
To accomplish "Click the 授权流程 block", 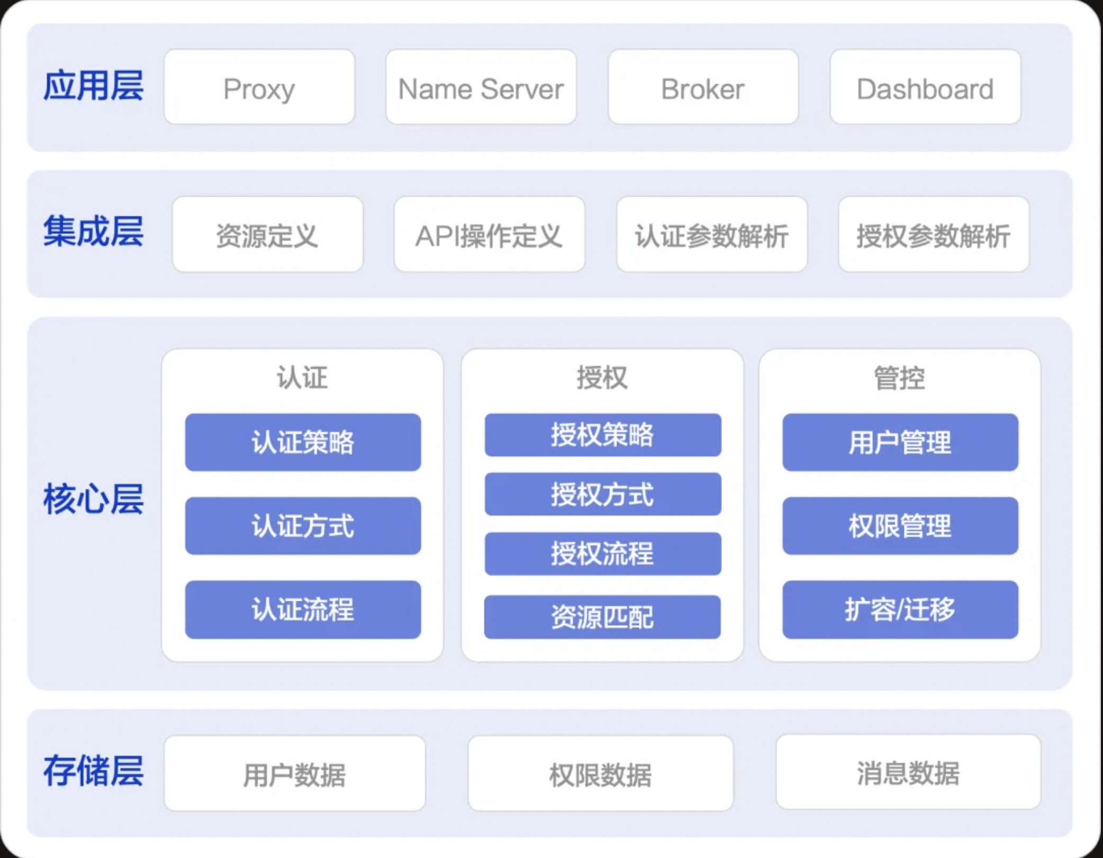I will click(602, 554).
